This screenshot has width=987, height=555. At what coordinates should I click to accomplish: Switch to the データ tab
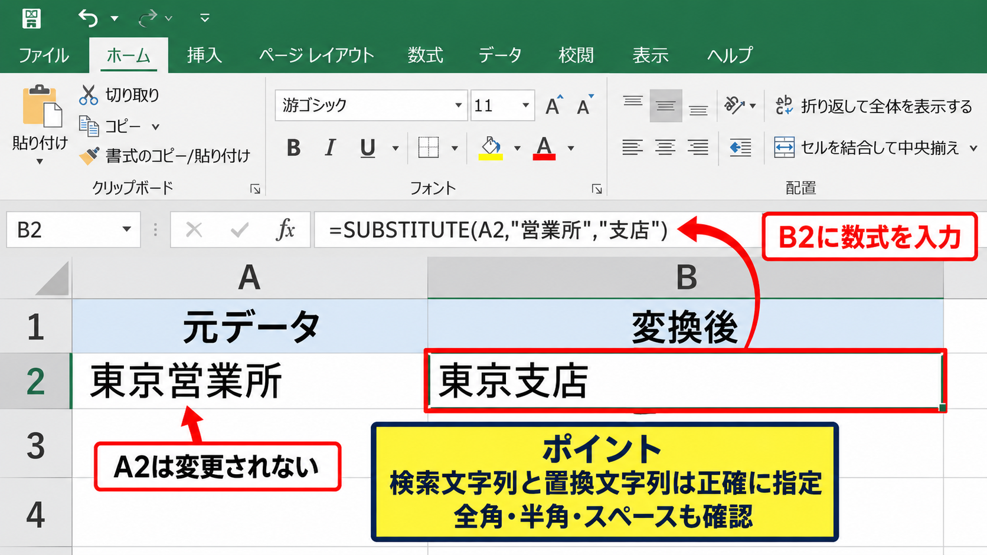[x=500, y=55]
